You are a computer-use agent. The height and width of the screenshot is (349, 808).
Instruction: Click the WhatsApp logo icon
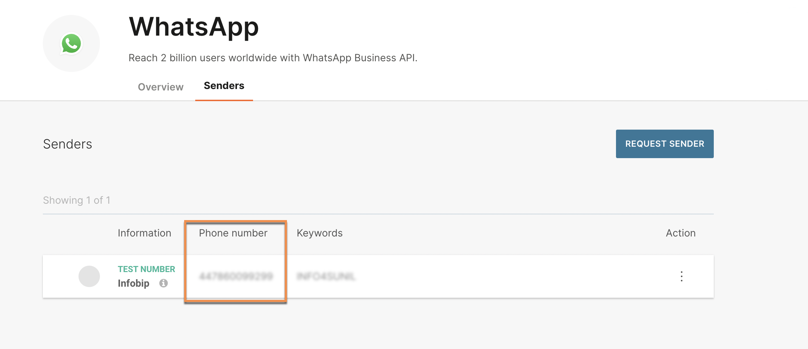click(71, 43)
